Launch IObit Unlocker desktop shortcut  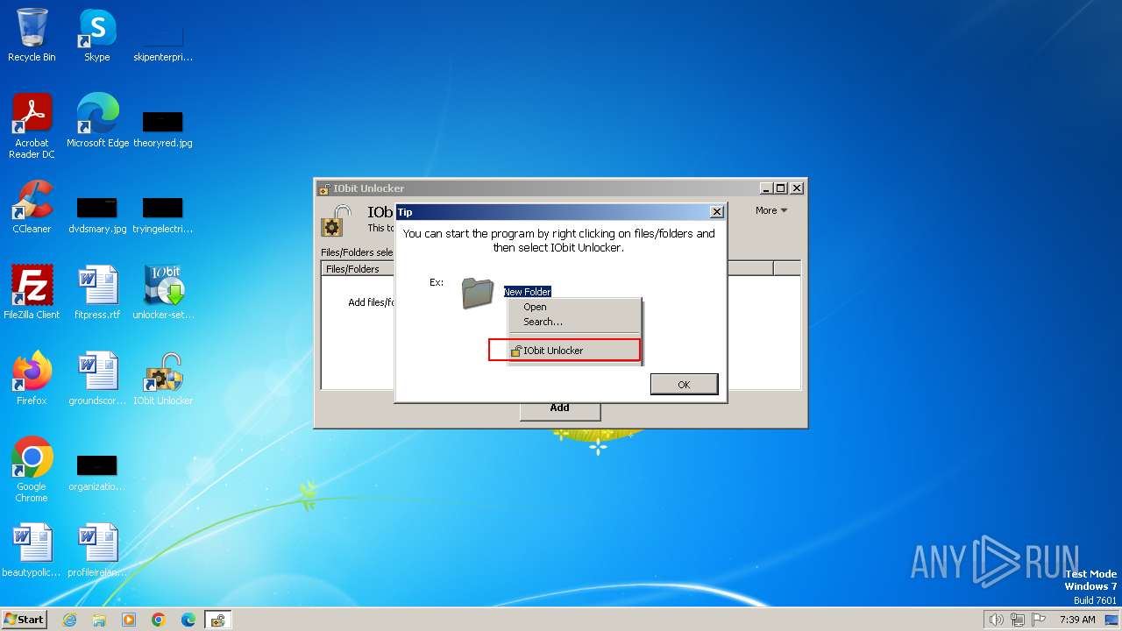tap(163, 378)
